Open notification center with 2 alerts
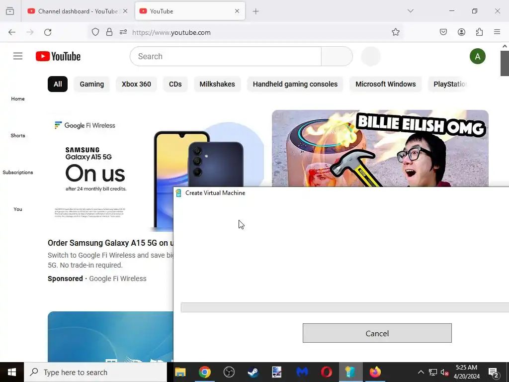The width and height of the screenshot is (509, 382). click(x=494, y=372)
